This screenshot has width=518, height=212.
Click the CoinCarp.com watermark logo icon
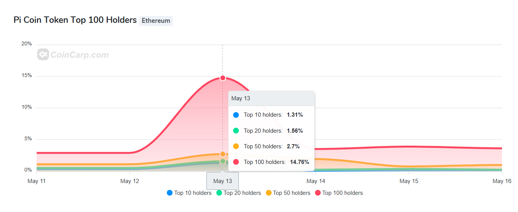pyautogui.click(x=43, y=55)
